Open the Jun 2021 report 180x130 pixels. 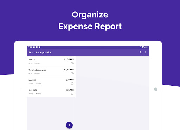tap(51, 61)
